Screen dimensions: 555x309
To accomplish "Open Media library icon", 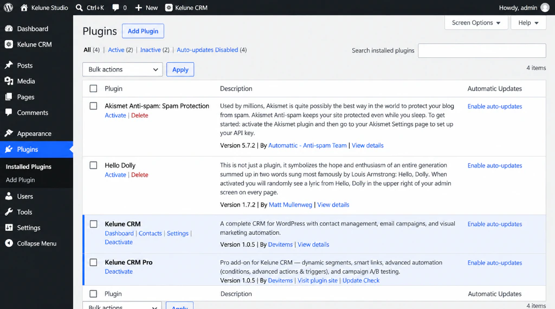I will (9, 81).
